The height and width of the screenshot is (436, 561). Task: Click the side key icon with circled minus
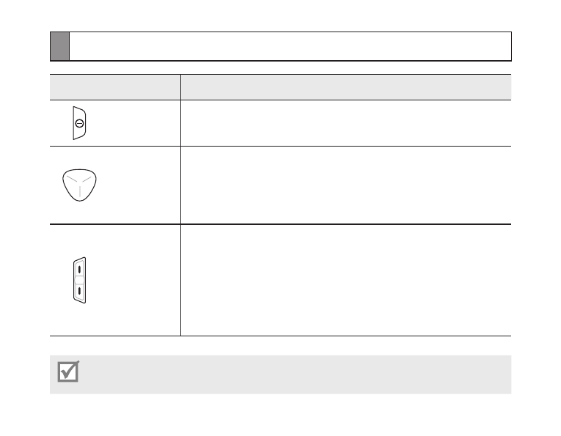pyautogui.click(x=79, y=123)
